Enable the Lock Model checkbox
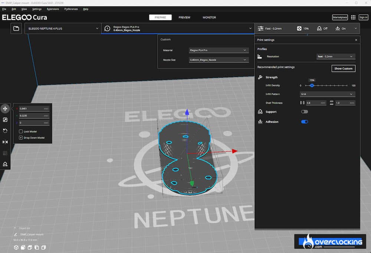The width and height of the screenshot is (371, 253). [21, 131]
